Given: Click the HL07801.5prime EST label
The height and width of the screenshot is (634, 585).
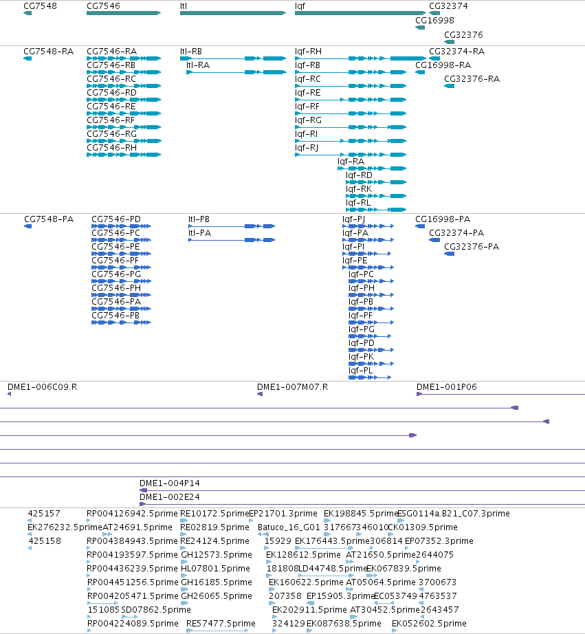Looking at the screenshot, I should [215, 569].
